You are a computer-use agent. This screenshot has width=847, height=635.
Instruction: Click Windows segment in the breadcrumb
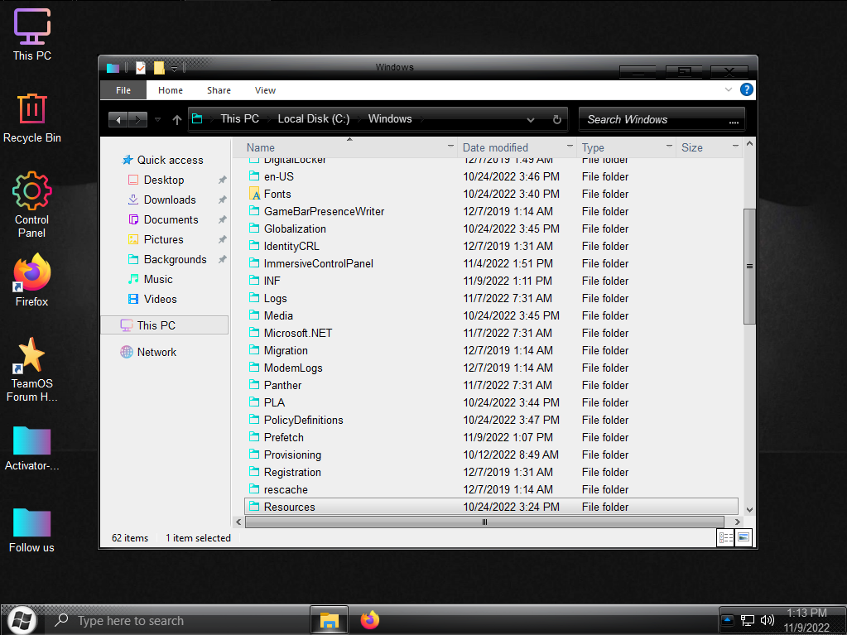pyautogui.click(x=390, y=118)
